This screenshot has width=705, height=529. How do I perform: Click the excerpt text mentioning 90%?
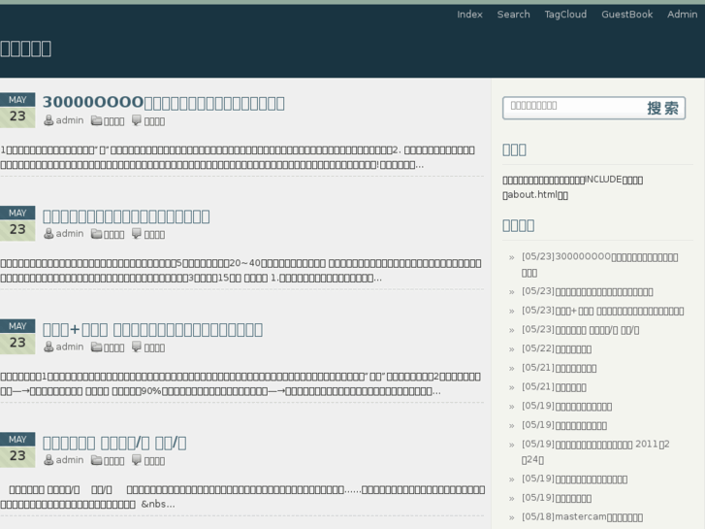click(x=240, y=383)
